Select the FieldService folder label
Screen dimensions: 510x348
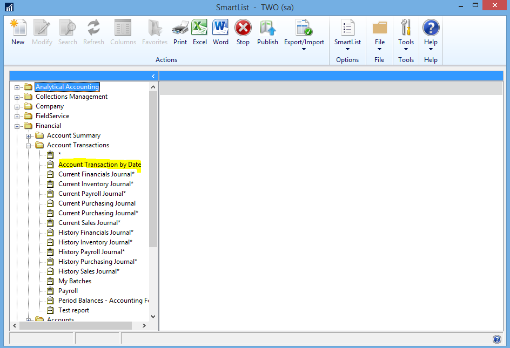coord(52,116)
